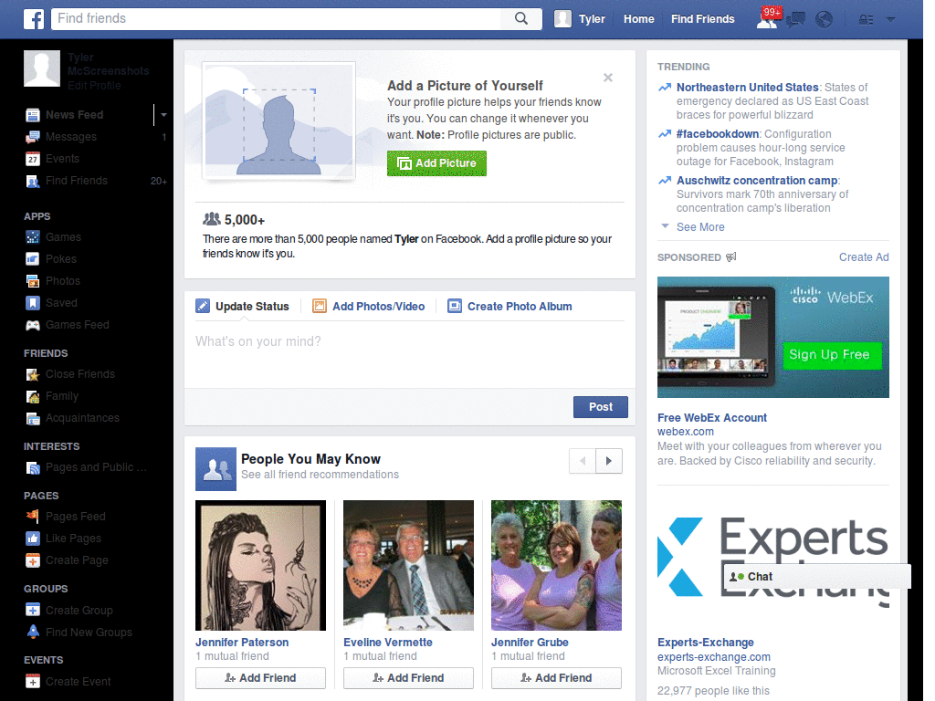Viewport: 935px width, 701px height.
Task: Open the News Feed options dropdown arrow
Action: tap(163, 114)
